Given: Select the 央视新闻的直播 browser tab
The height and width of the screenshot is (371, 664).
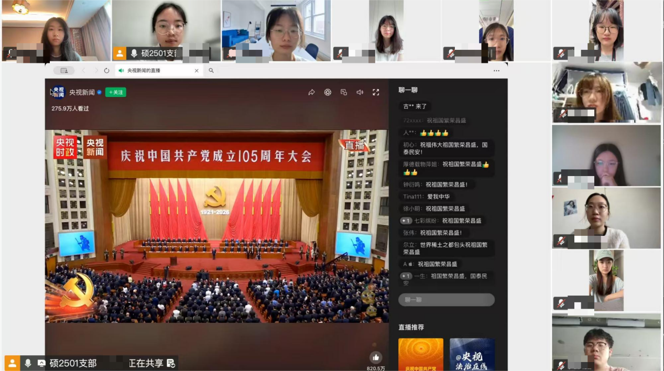Looking at the screenshot, I should pyautogui.click(x=159, y=70).
